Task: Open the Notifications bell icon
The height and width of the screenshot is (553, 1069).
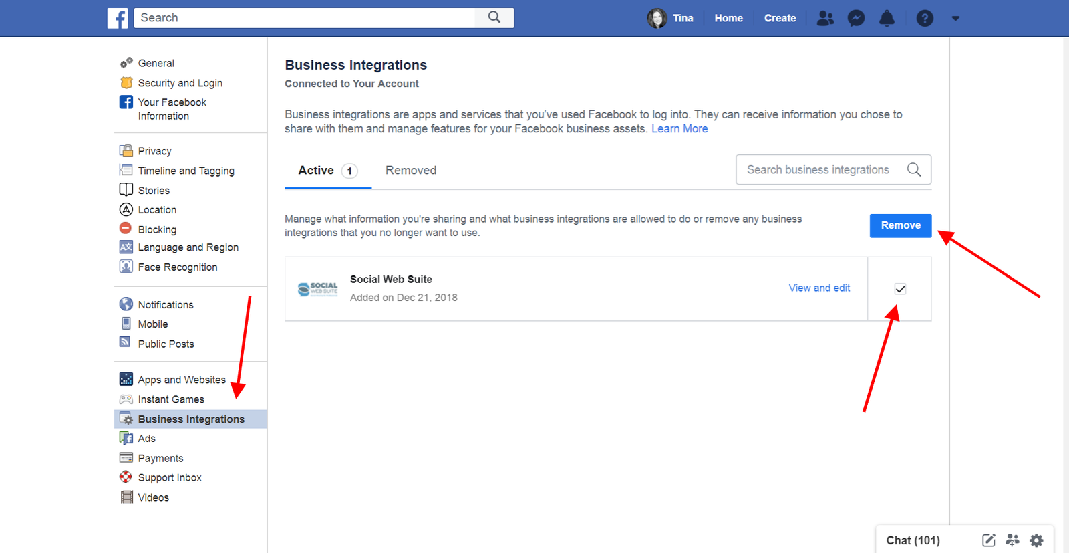Action: click(887, 18)
